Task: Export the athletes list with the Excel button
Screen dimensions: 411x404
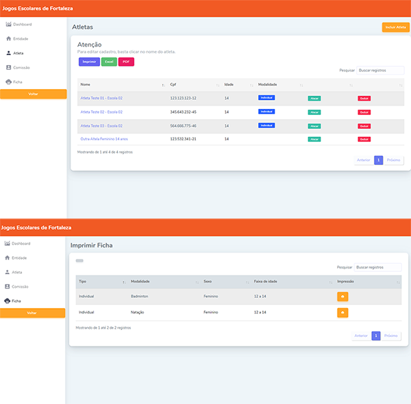Action: point(109,62)
